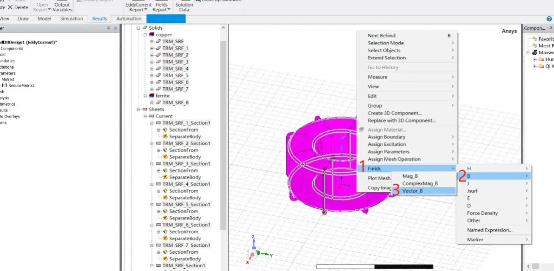The height and width of the screenshot is (271, 554).
Task: Collapse the Solids tree node
Action: [139, 27]
